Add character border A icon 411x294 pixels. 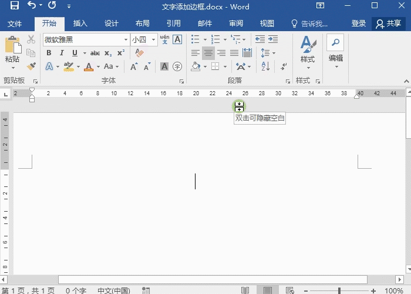[x=177, y=39]
